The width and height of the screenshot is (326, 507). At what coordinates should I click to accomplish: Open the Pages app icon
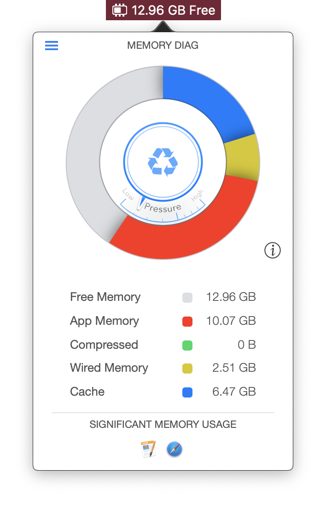tap(148, 449)
